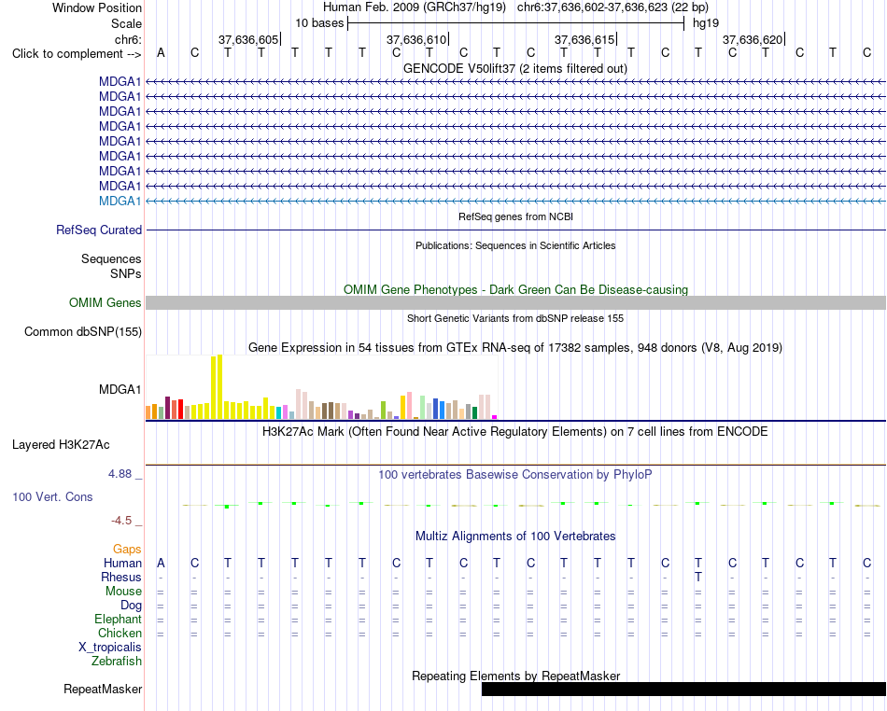Open the SNPs publications label
Image resolution: width=887 pixels, height=711 pixels.
click(126, 273)
